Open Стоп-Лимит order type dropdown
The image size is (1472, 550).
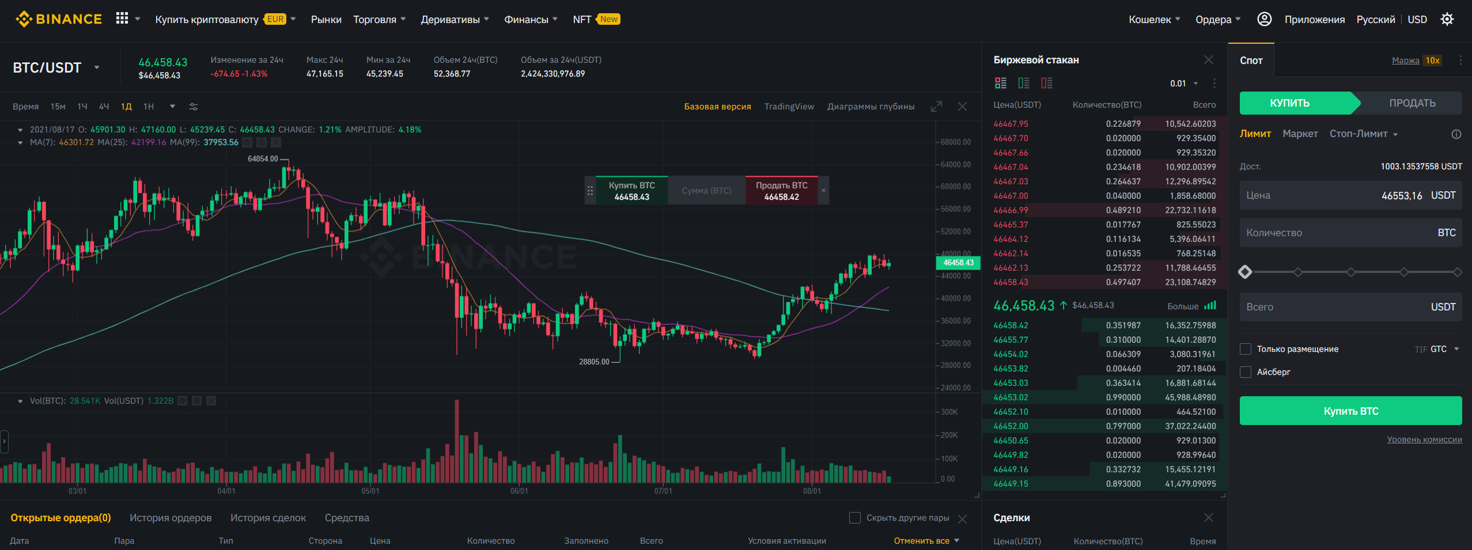[x=1364, y=134]
